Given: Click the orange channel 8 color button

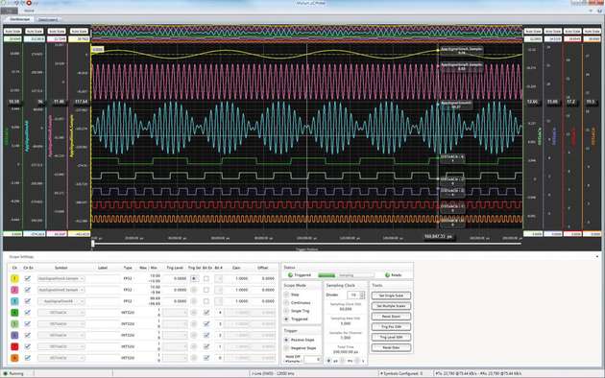Looking at the screenshot, I should pos(14,358).
